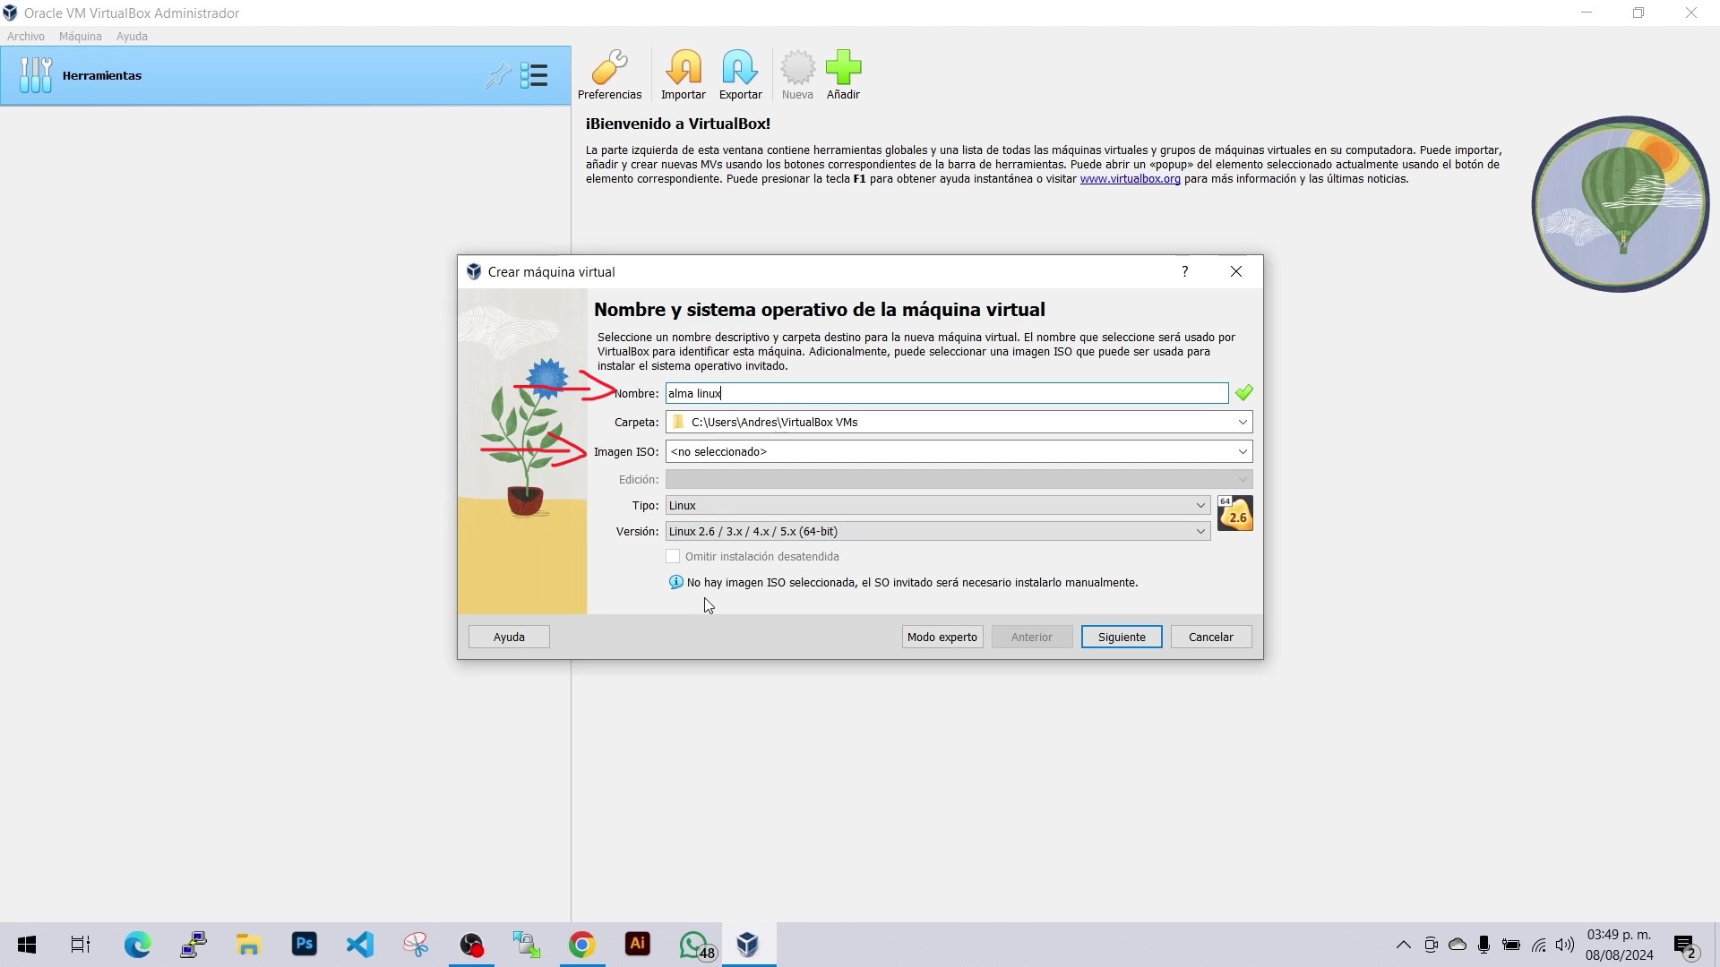This screenshot has height=967, width=1720.
Task: Click the Linux 2.6 OS type badge
Action: tap(1235, 514)
